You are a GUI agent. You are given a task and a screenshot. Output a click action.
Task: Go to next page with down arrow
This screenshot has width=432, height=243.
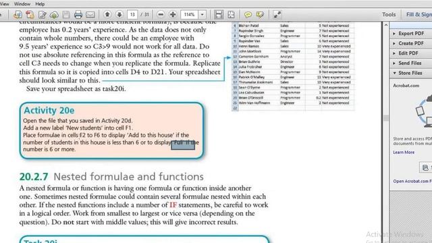[x=119, y=14]
